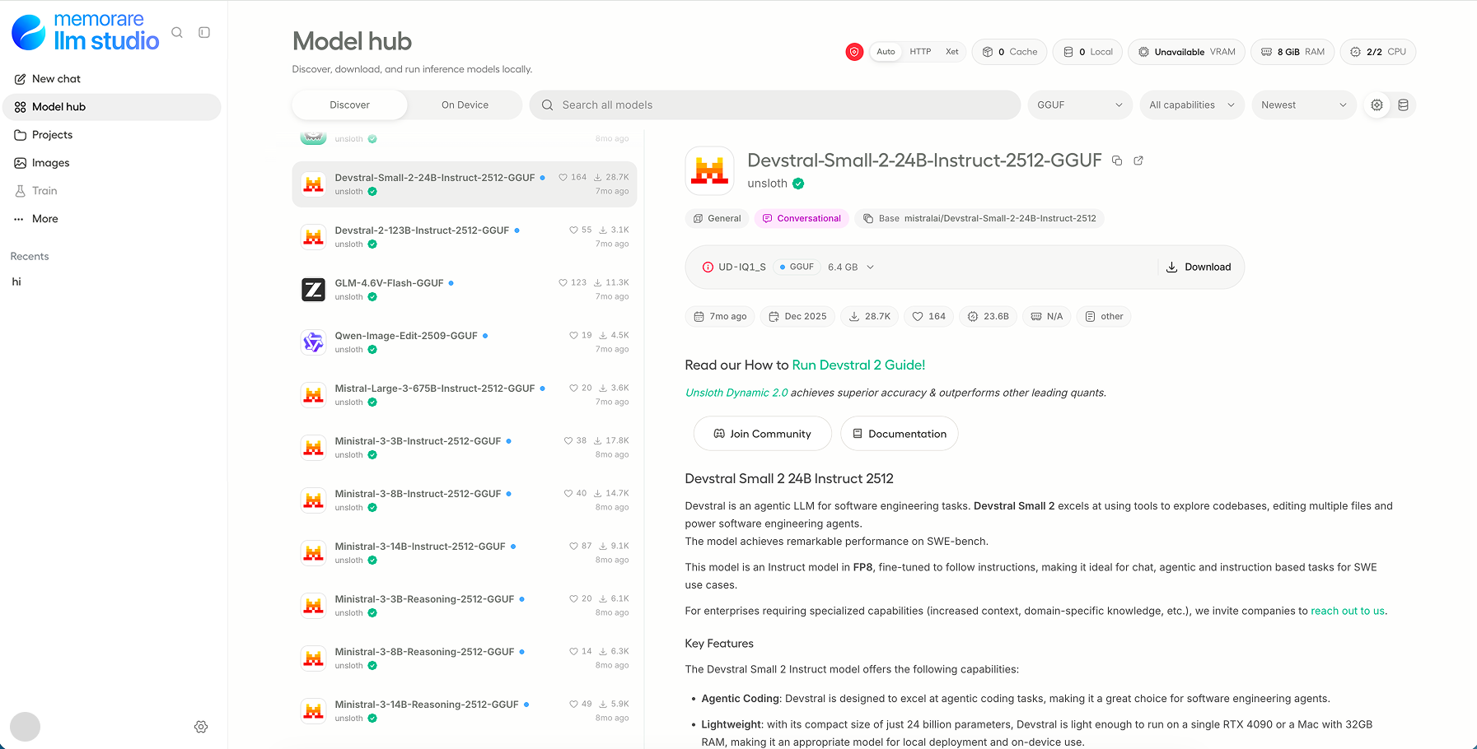Click the other license chip
The image size is (1477, 749).
tap(1104, 317)
